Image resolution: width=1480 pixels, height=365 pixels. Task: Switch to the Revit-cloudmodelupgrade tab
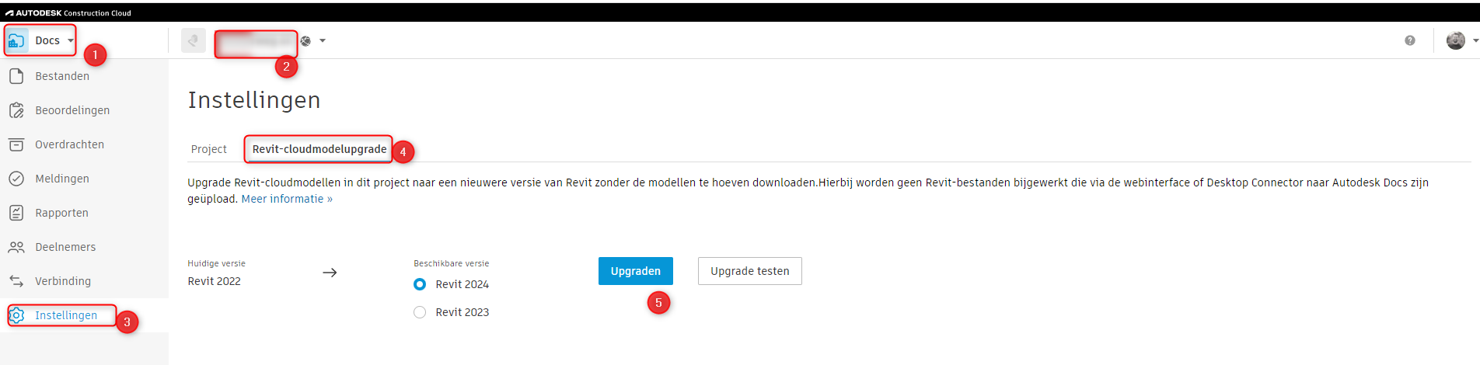tap(319, 149)
